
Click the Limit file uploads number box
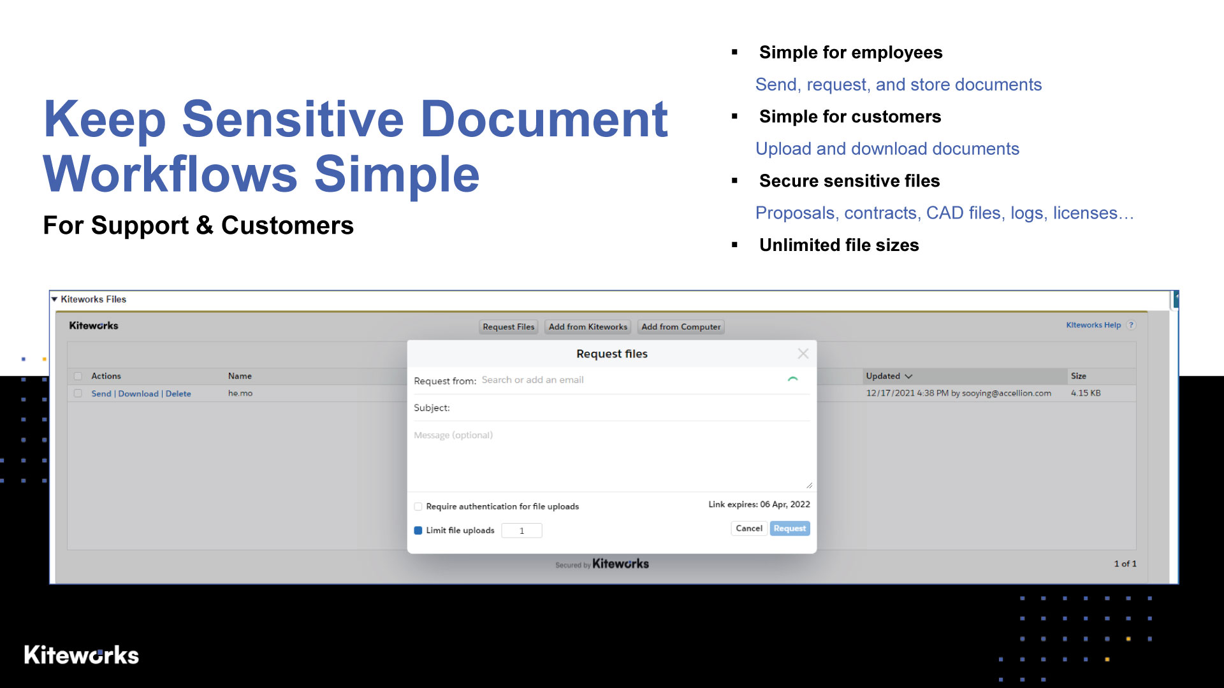click(521, 531)
